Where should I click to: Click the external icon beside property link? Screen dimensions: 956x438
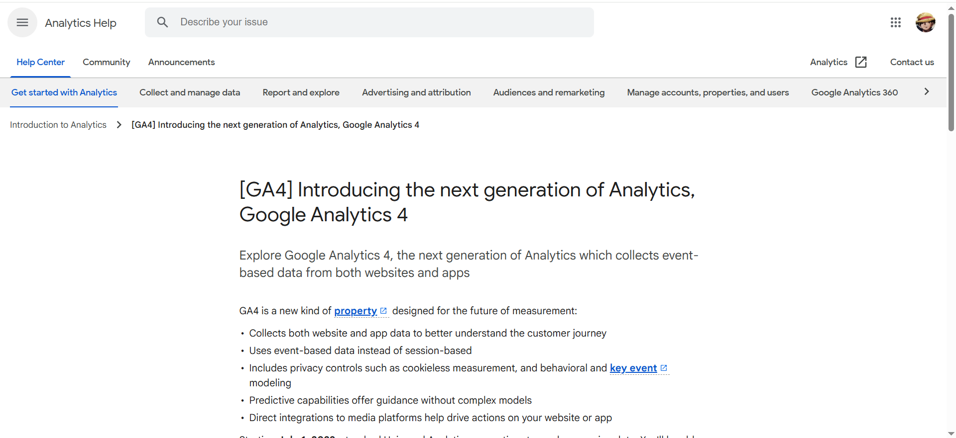click(383, 311)
